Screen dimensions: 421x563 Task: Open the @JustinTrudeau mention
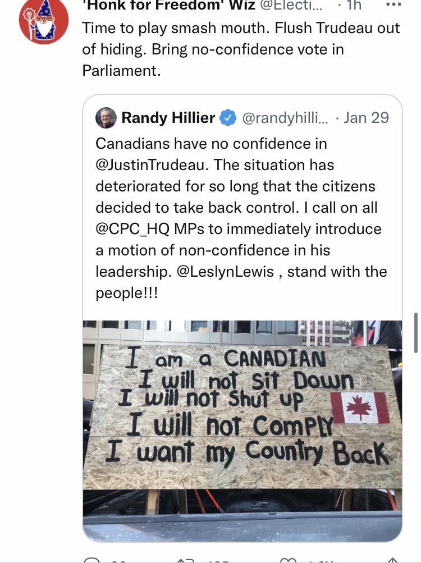[x=152, y=165]
